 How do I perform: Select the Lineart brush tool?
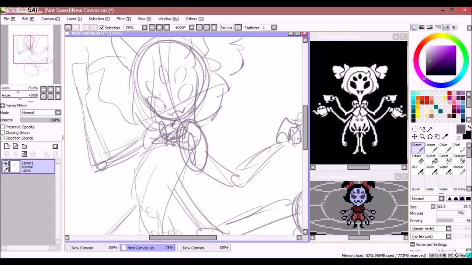pos(431,148)
